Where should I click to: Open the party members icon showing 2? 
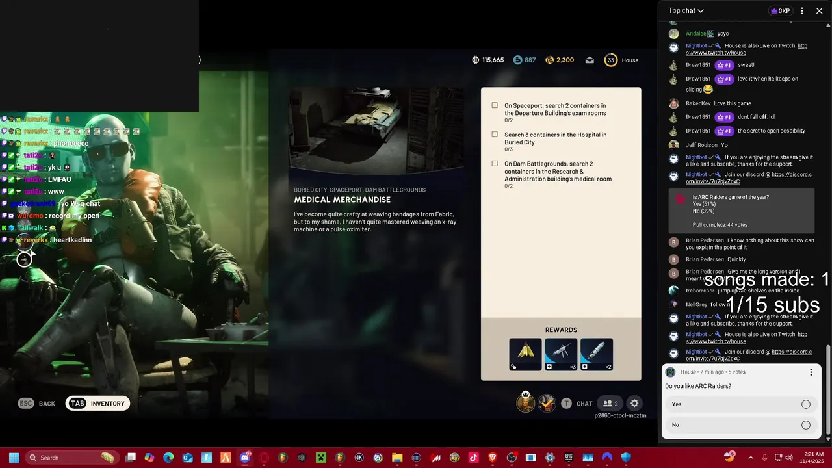pyautogui.click(x=610, y=404)
